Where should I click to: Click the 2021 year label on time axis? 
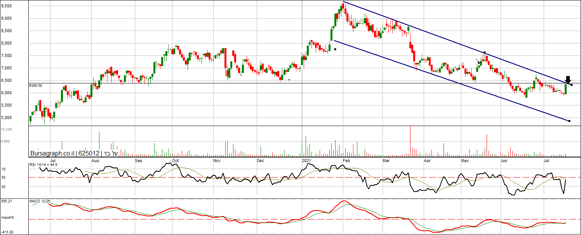(307, 160)
